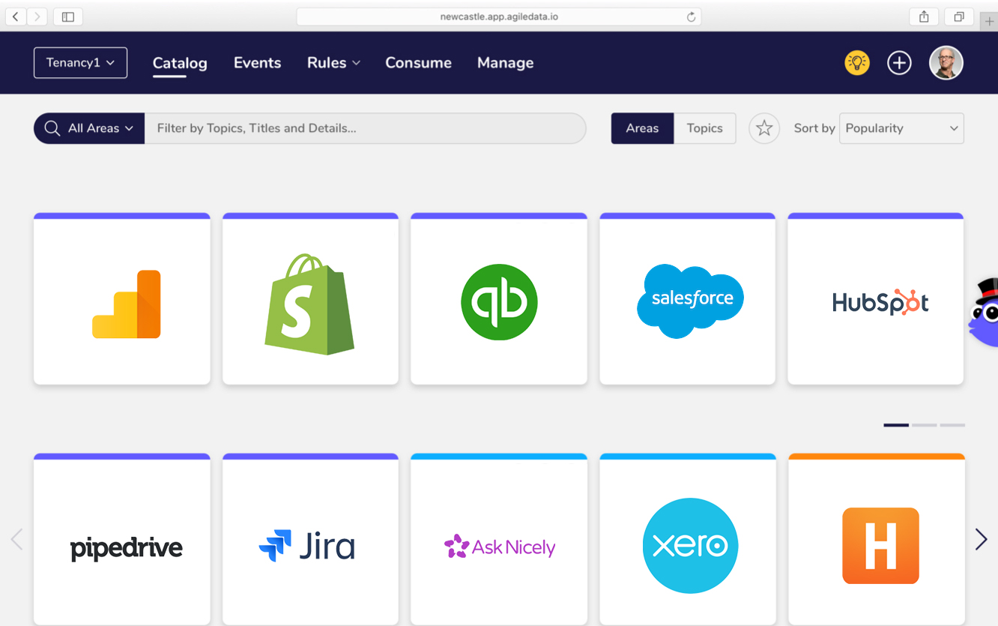The width and height of the screenshot is (998, 626).
Task: Toggle the star favorites filter
Action: point(764,128)
